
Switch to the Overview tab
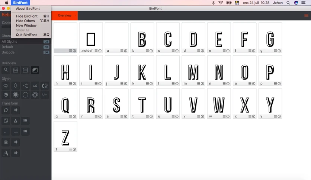(x=64, y=16)
